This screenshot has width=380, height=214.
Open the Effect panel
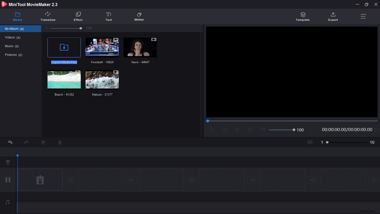[78, 16]
